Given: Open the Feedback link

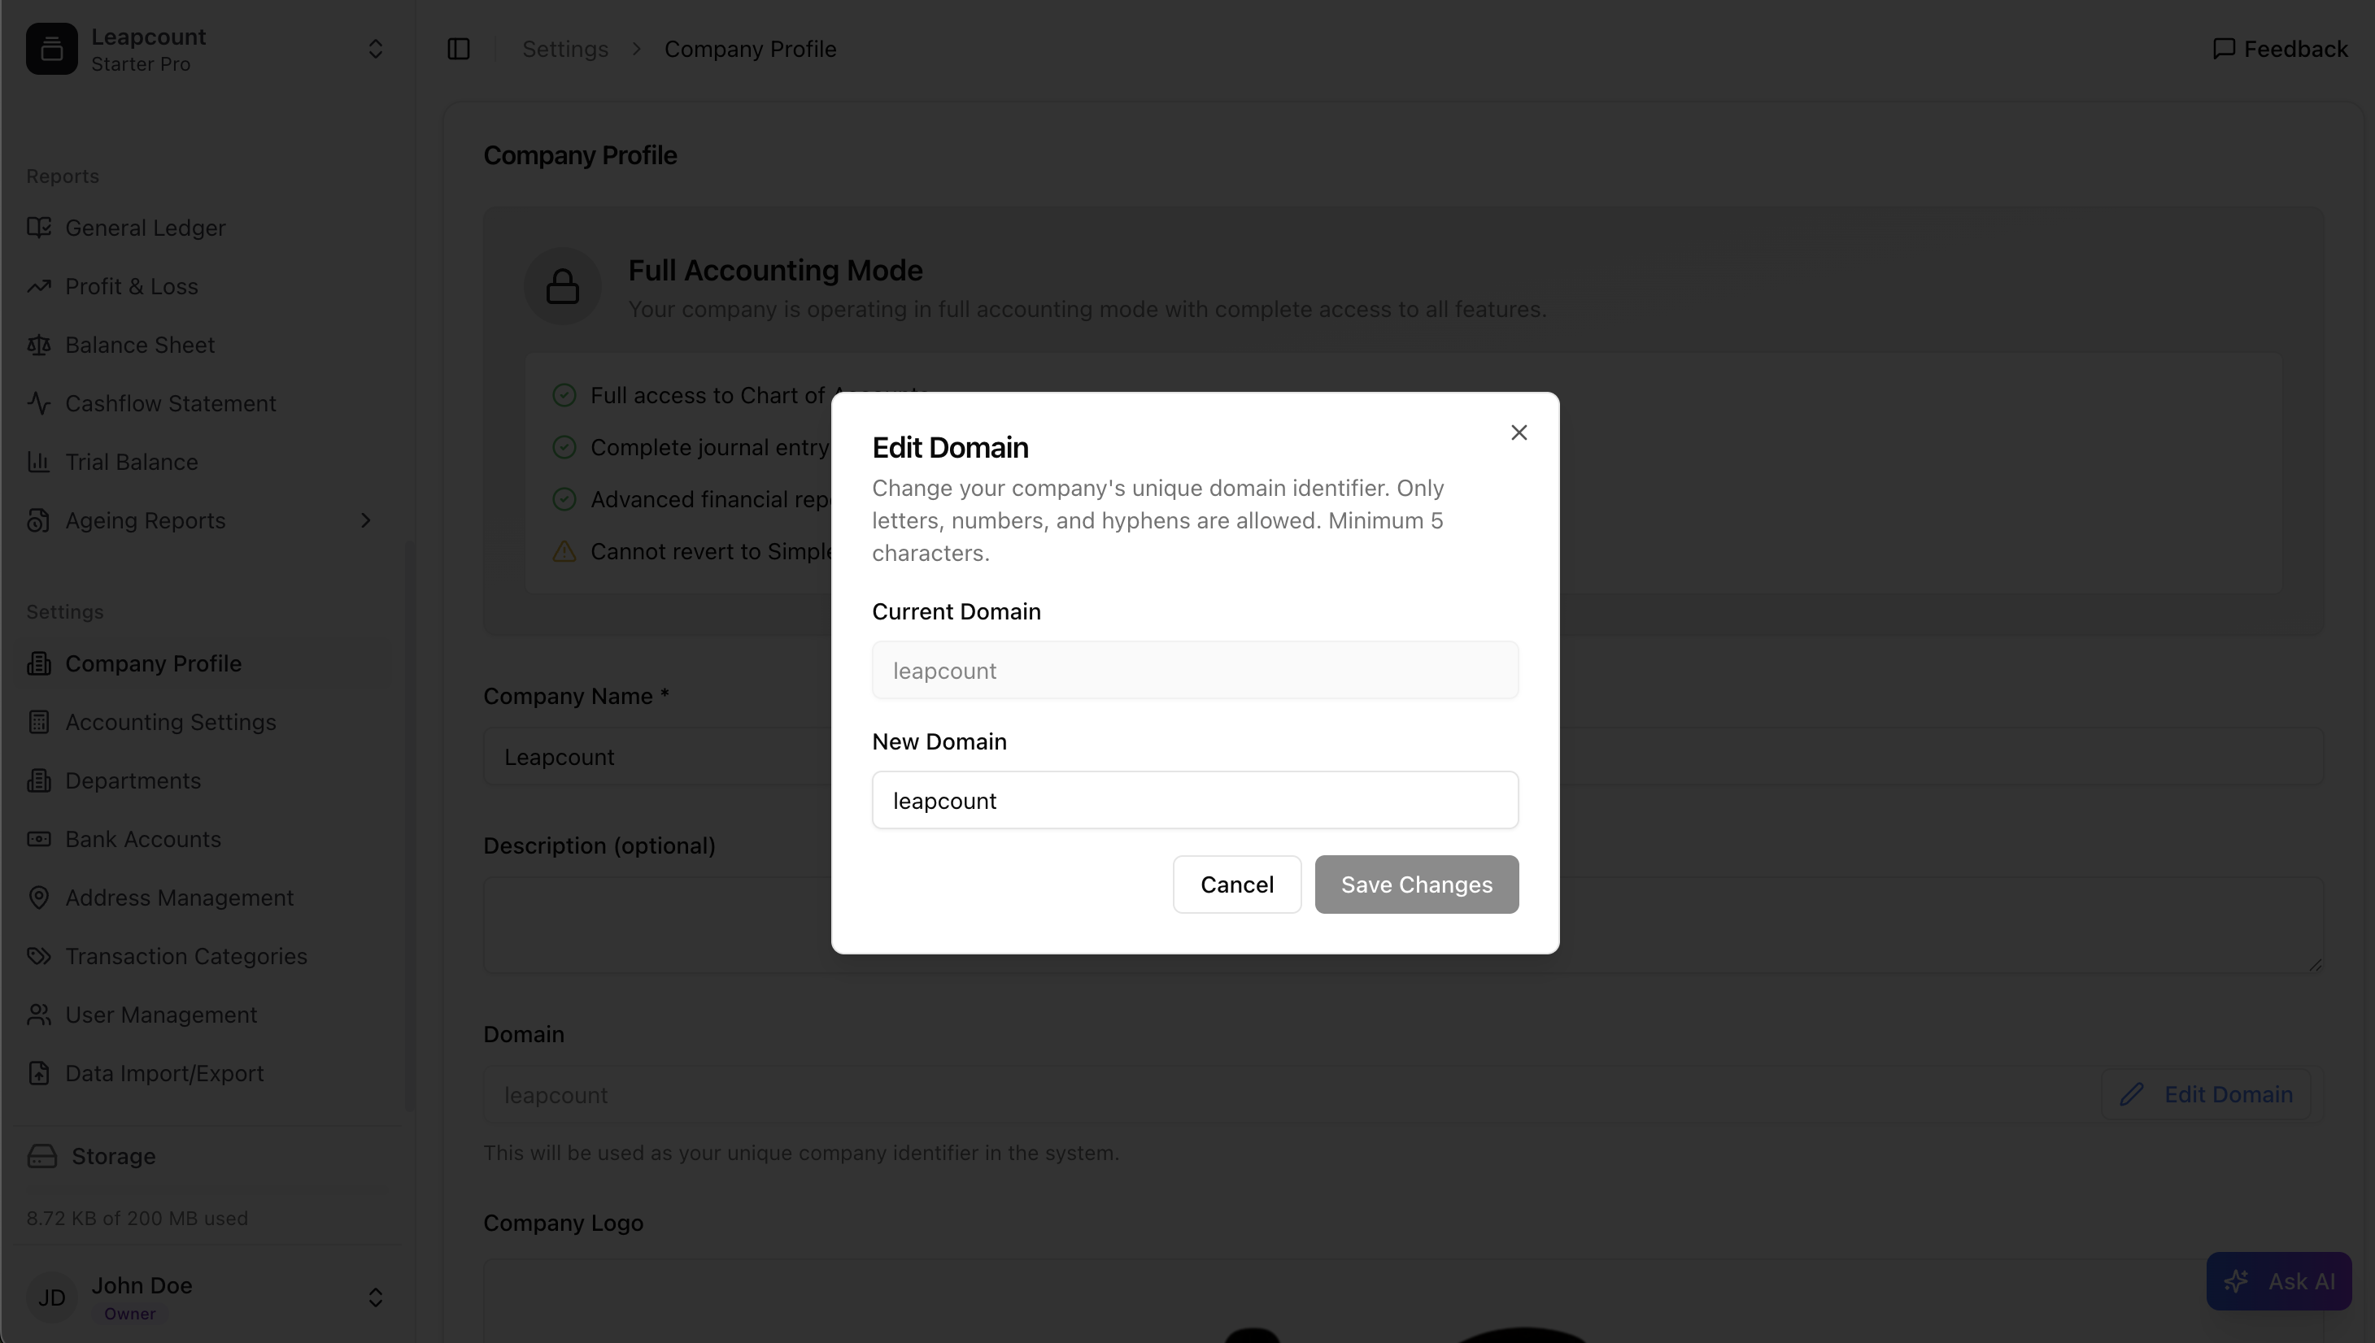Looking at the screenshot, I should [2279, 49].
